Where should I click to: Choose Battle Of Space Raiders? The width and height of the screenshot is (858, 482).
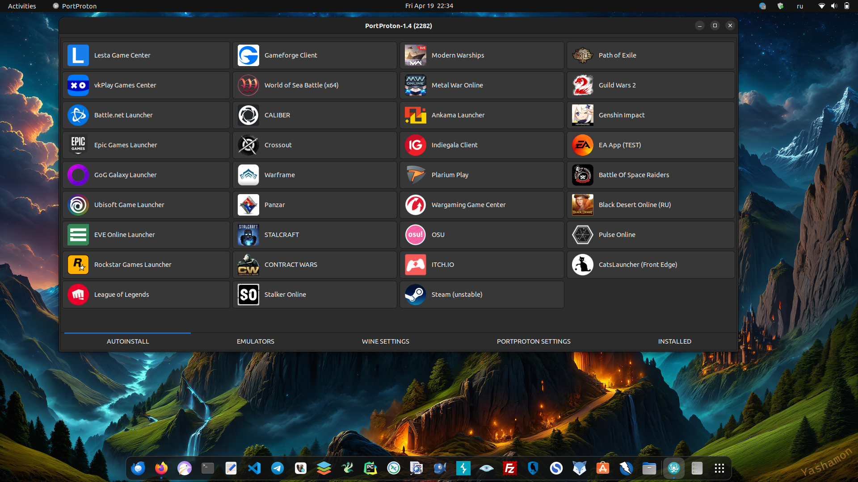coord(651,175)
